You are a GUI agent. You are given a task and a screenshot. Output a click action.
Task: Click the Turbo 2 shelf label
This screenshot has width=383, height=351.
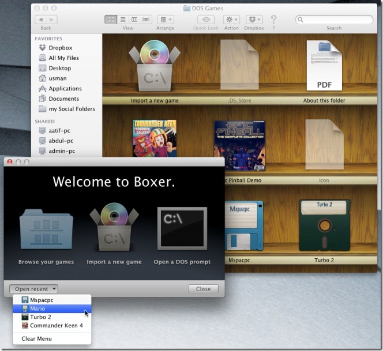tap(324, 260)
